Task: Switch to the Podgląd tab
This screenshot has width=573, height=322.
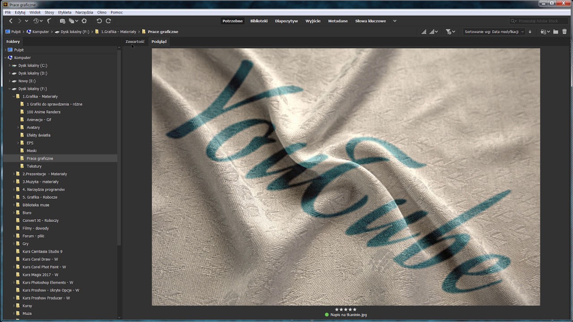Action: (x=159, y=42)
